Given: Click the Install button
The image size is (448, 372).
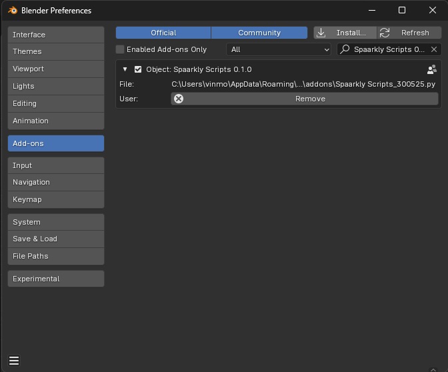Looking at the screenshot, I should point(345,33).
